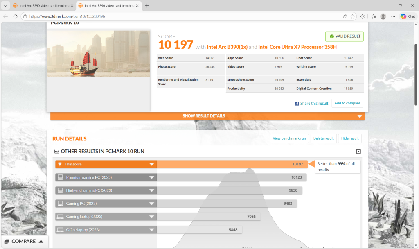Screen dimensions: 419x249
Task: Click the Facebook icon next to Share this result
Action: (297, 104)
